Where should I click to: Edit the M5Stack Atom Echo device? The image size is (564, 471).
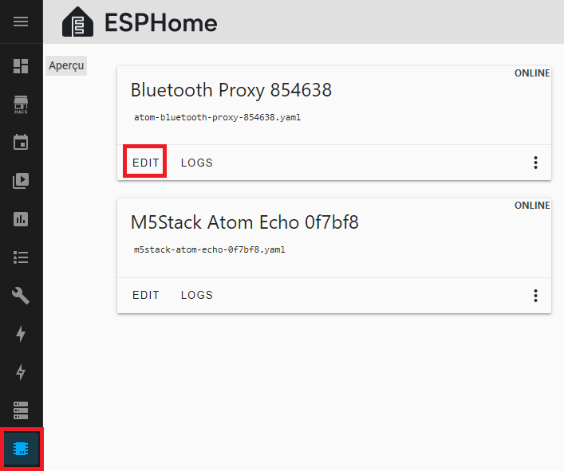(x=146, y=295)
